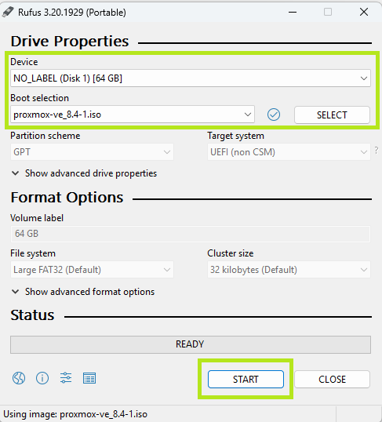Open the Boot selection dropdown
382x422 pixels.
[133, 115]
